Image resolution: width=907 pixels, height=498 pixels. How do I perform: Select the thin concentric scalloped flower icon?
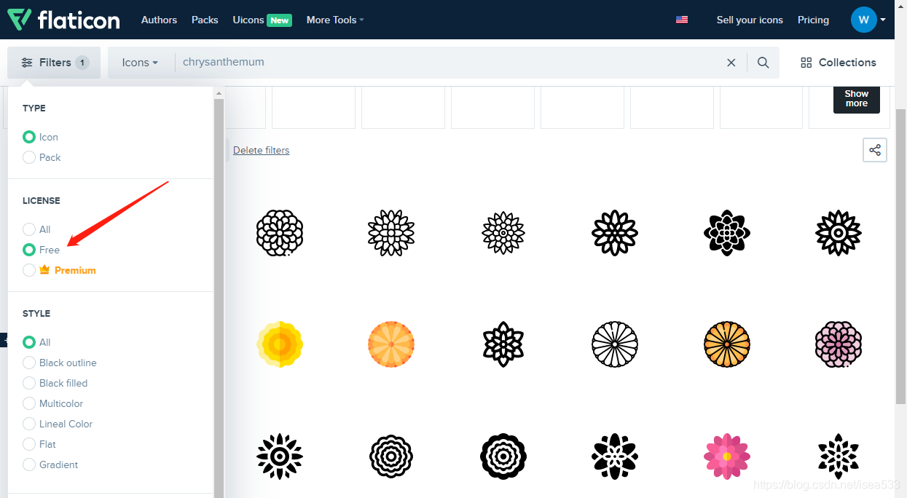point(391,456)
